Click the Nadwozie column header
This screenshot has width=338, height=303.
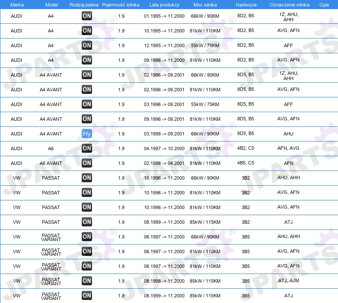pyautogui.click(x=246, y=5)
